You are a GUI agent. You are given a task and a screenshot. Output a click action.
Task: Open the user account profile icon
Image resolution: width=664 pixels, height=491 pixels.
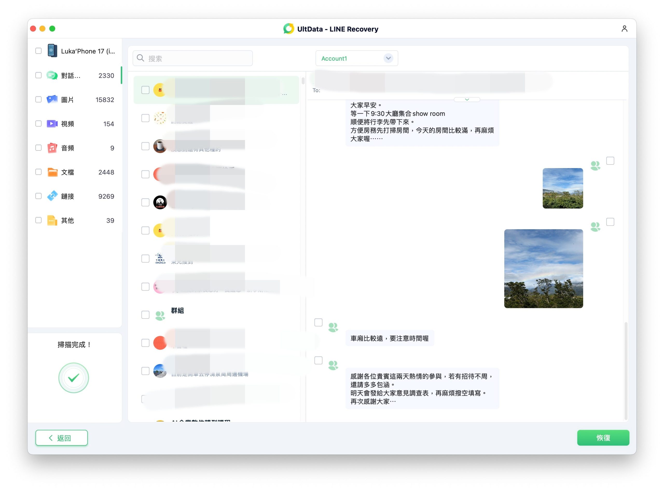(624, 29)
